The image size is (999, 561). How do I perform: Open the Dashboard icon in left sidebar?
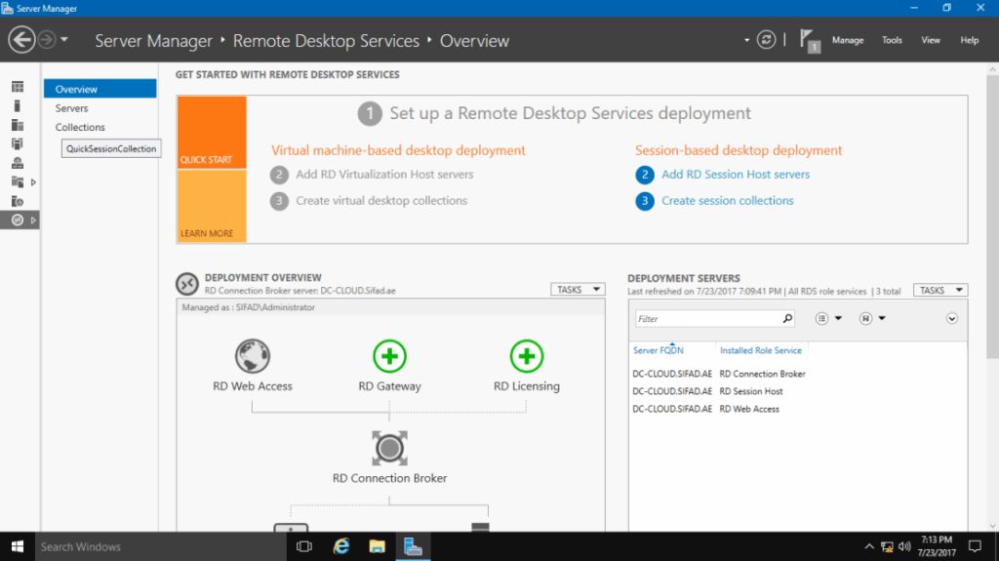[x=18, y=88]
